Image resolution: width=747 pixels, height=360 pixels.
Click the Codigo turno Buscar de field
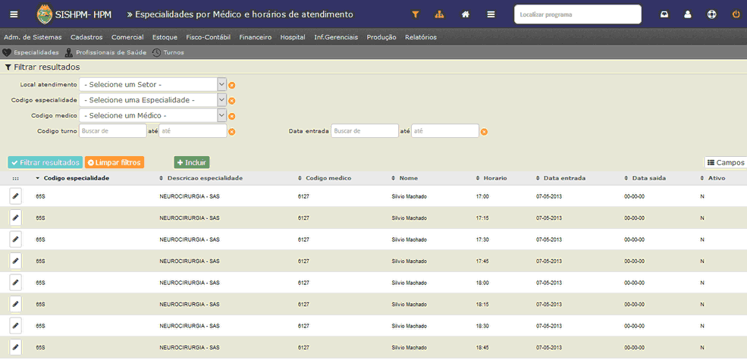coord(113,131)
